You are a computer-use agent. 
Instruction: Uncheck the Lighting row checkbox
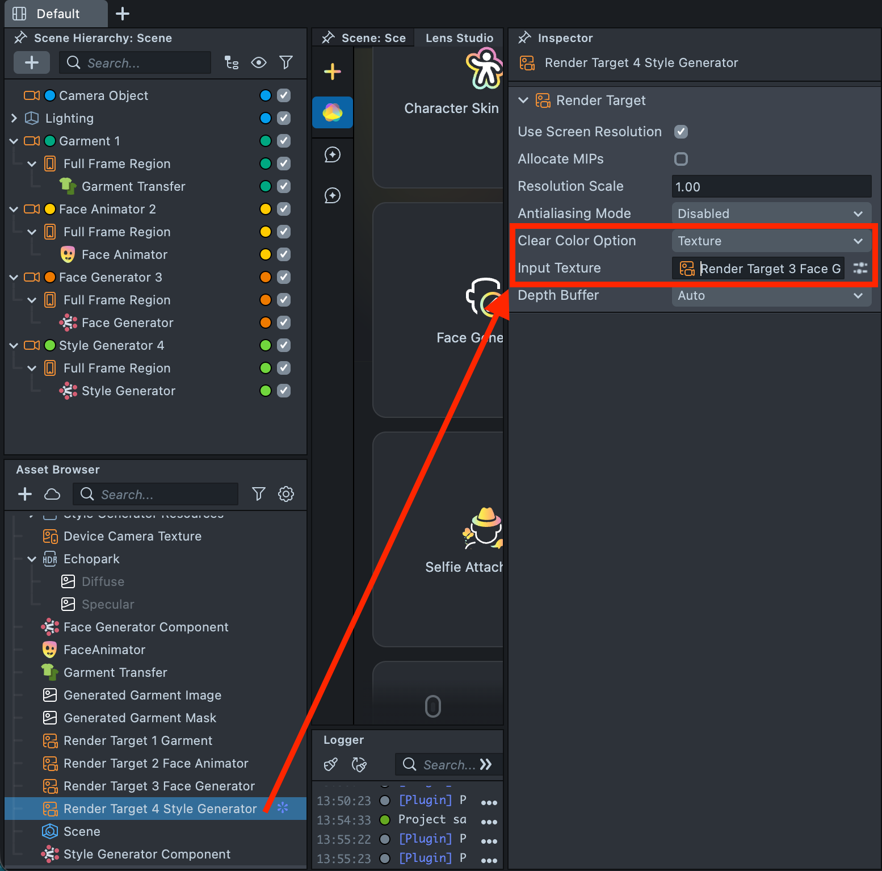(x=284, y=118)
